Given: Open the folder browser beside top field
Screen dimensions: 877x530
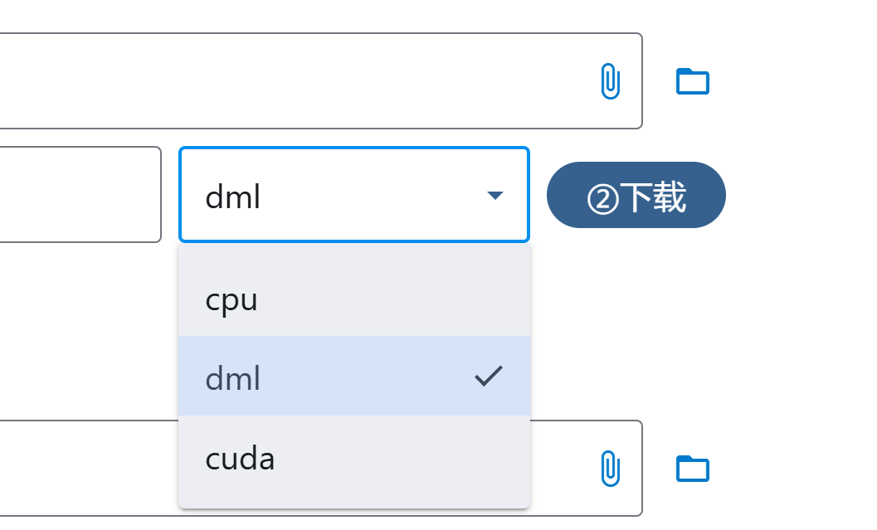Looking at the screenshot, I should click(693, 81).
